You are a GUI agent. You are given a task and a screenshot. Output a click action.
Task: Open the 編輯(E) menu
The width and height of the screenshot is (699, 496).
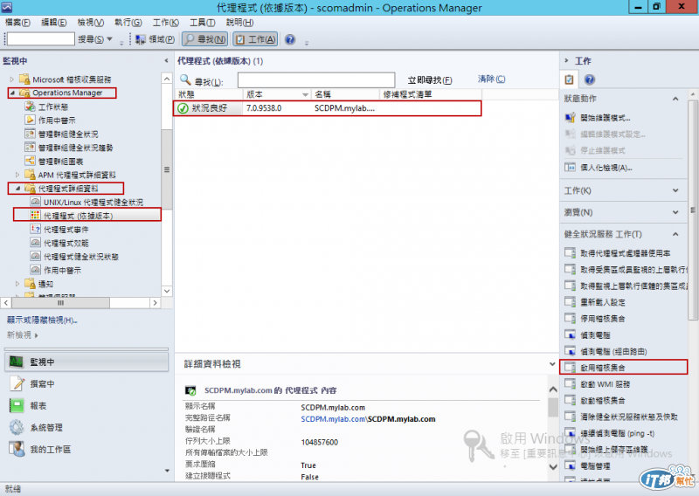54,23
